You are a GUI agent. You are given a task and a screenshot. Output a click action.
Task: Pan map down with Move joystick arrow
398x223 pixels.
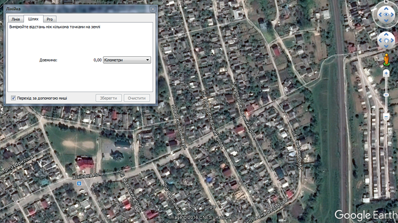click(386, 46)
